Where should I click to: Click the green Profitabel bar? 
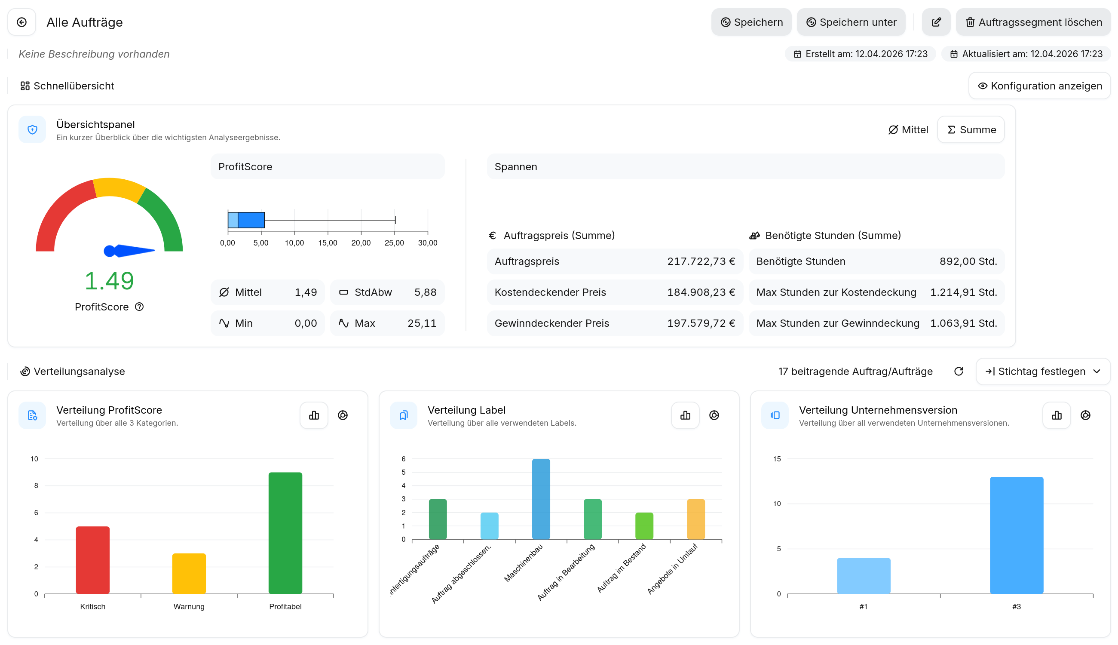[285, 533]
